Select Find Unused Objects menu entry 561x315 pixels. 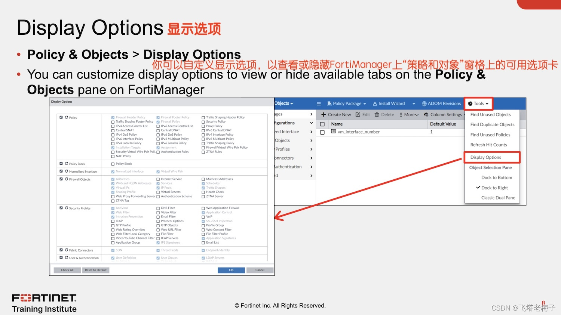pyautogui.click(x=490, y=115)
